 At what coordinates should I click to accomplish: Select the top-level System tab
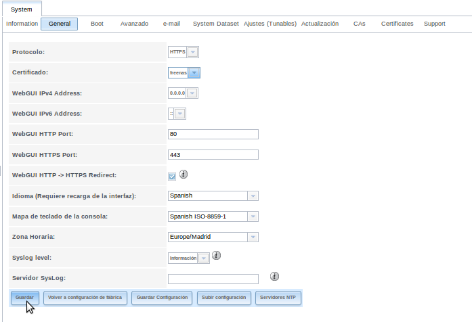pos(22,9)
